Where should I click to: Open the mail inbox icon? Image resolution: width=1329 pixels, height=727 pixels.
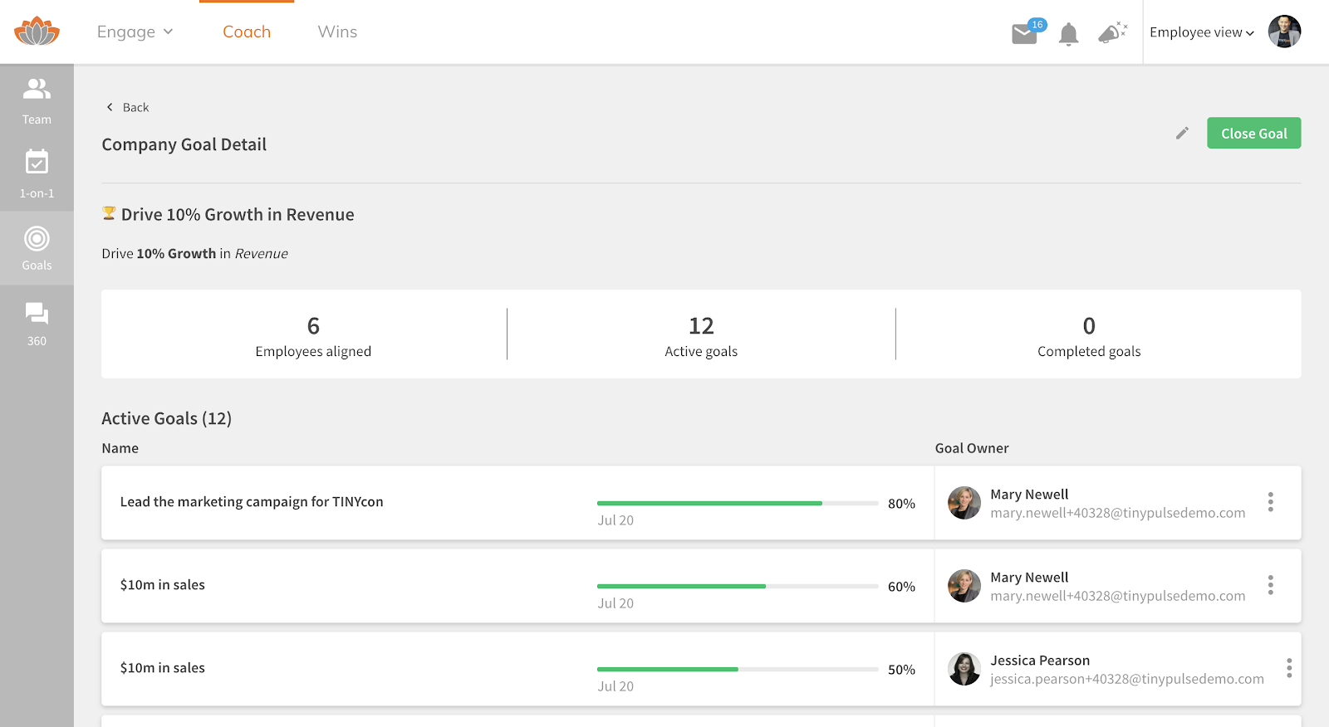pyautogui.click(x=1024, y=34)
